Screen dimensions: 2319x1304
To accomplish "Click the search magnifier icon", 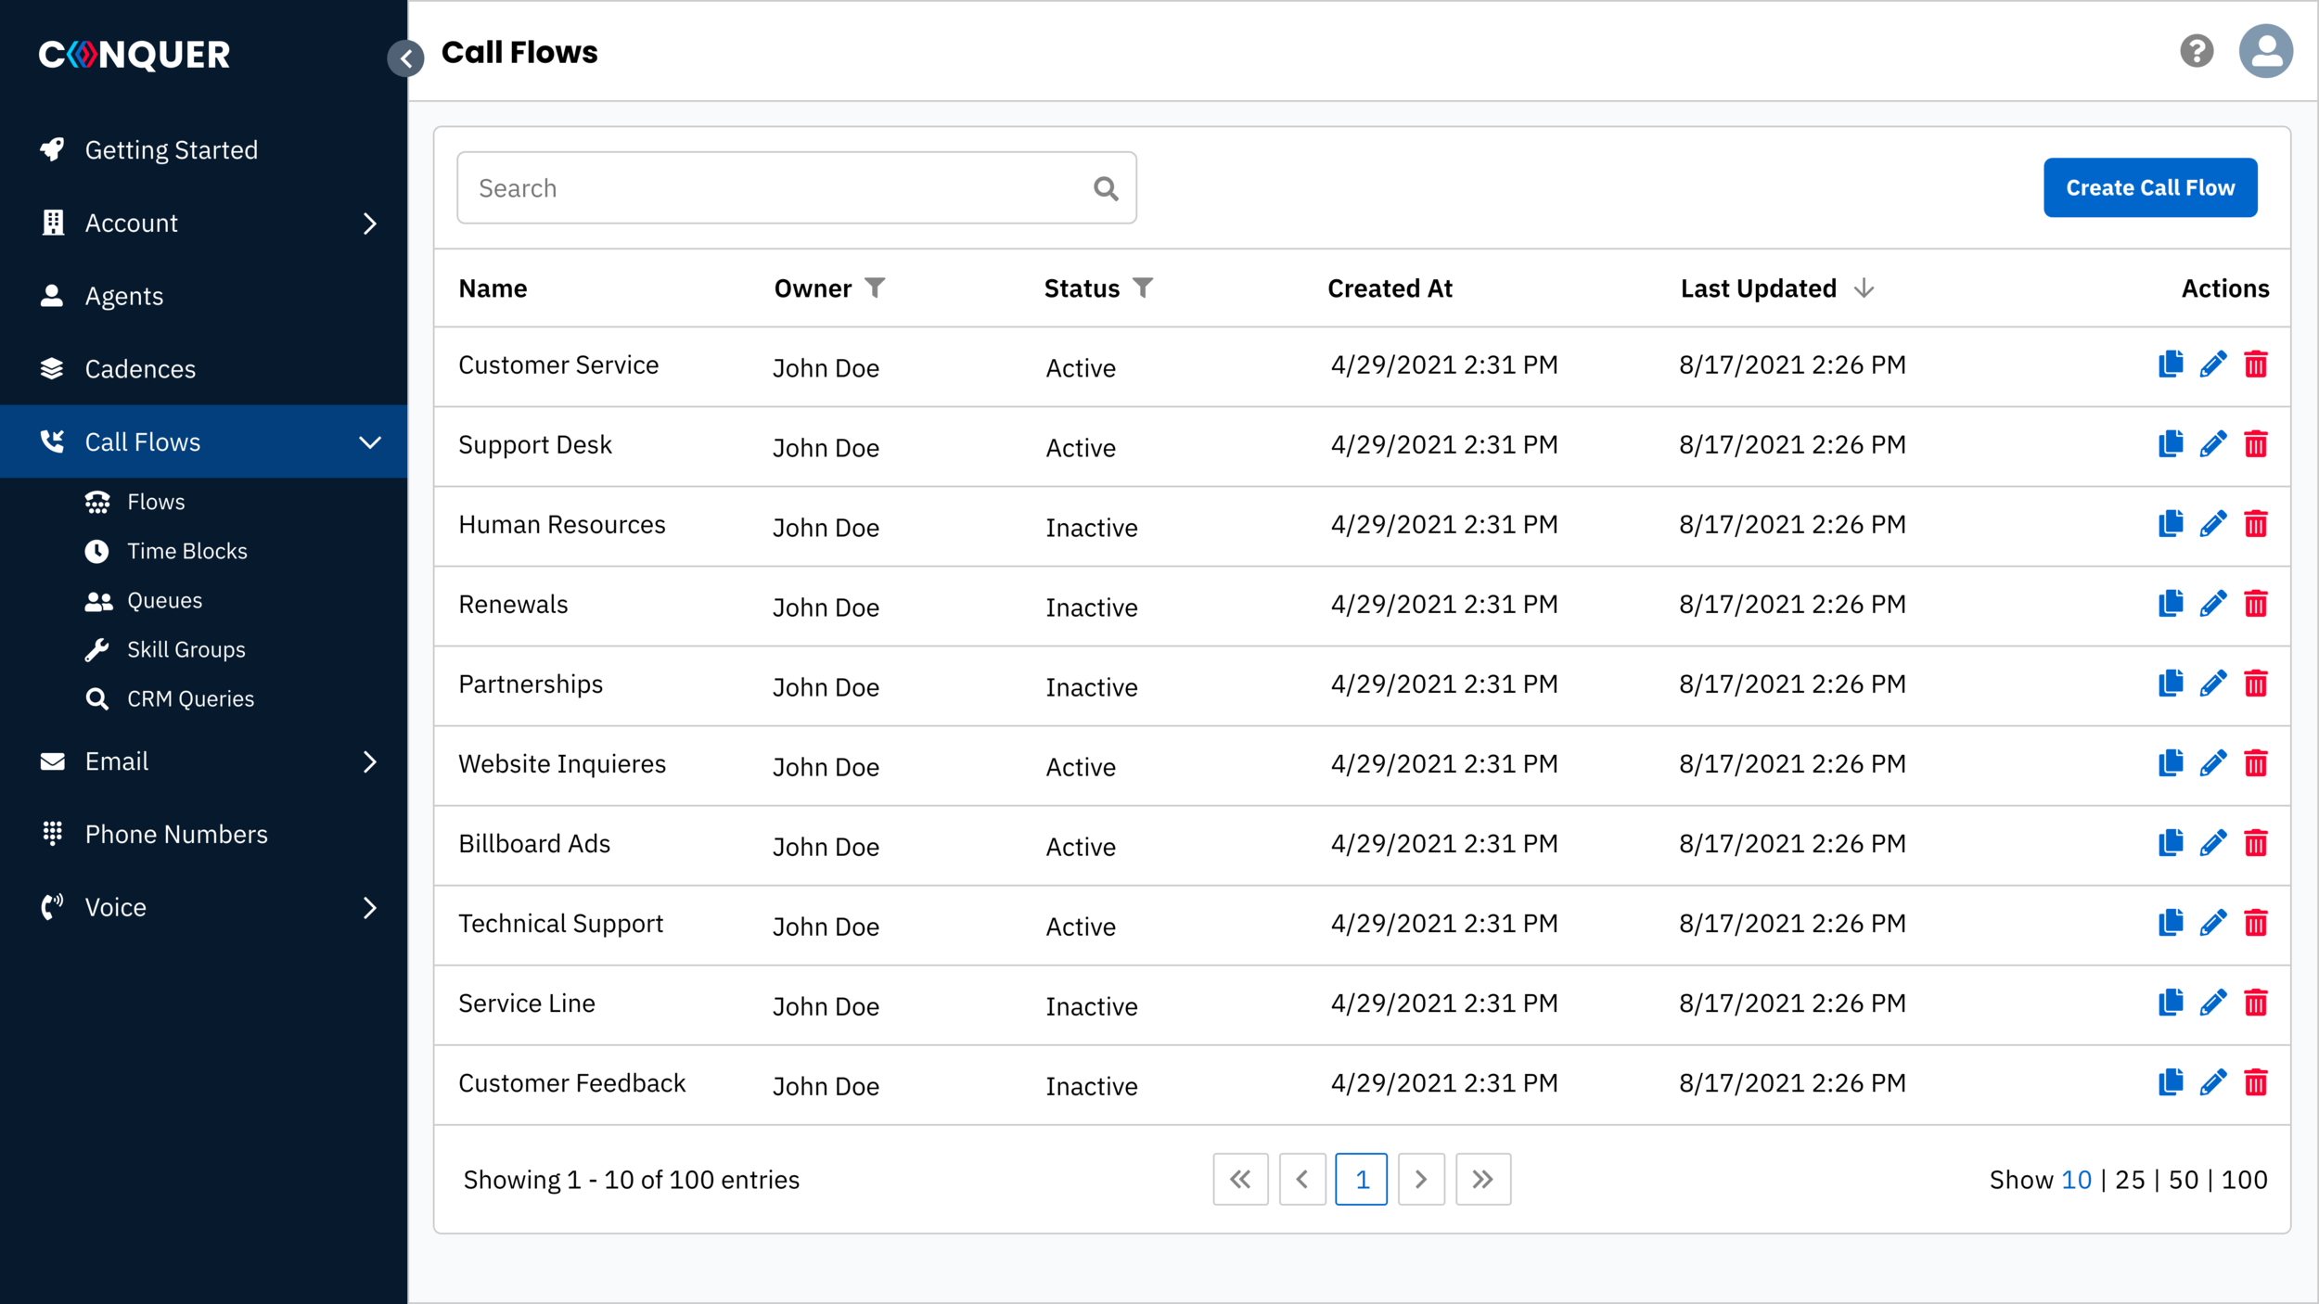I will [1106, 188].
